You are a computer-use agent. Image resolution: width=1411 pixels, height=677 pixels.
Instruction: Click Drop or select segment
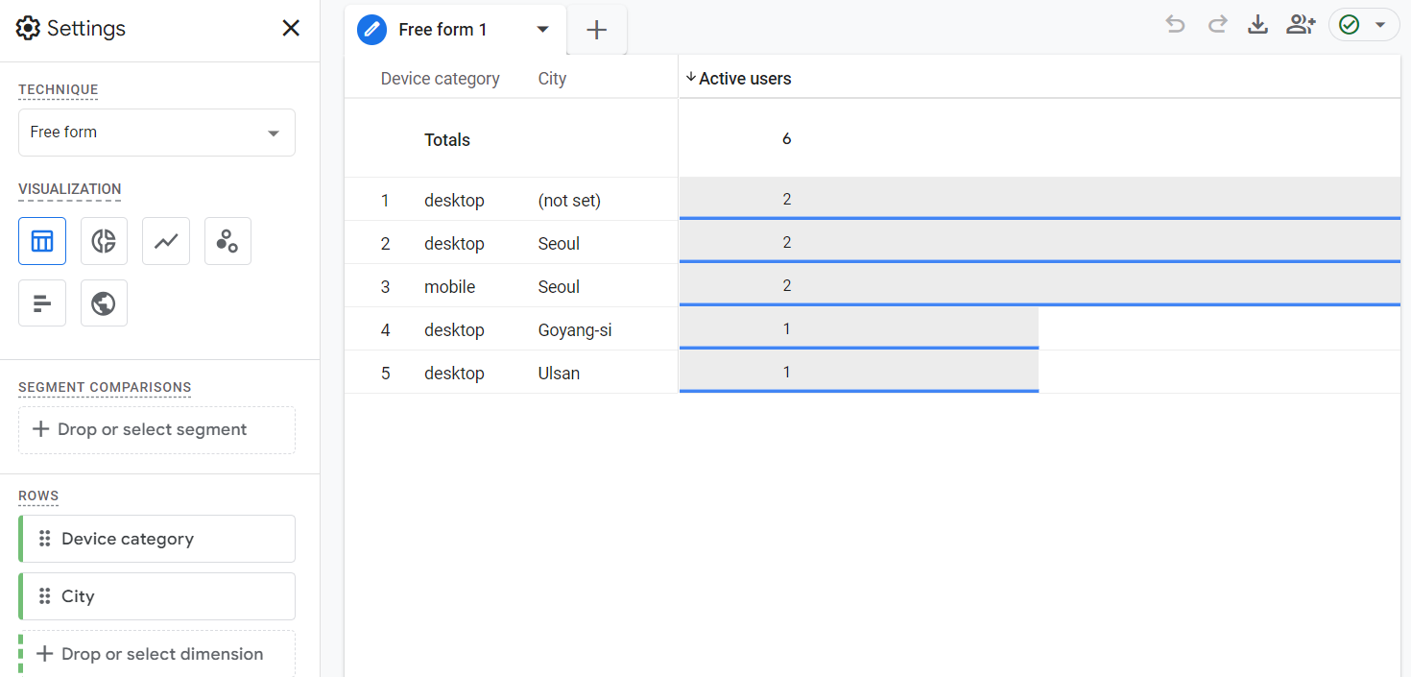click(x=156, y=430)
